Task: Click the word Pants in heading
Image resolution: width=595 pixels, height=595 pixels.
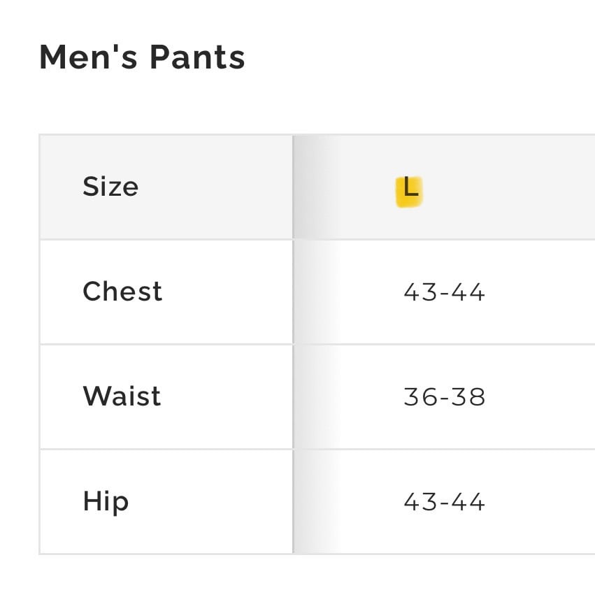Action: point(197,57)
